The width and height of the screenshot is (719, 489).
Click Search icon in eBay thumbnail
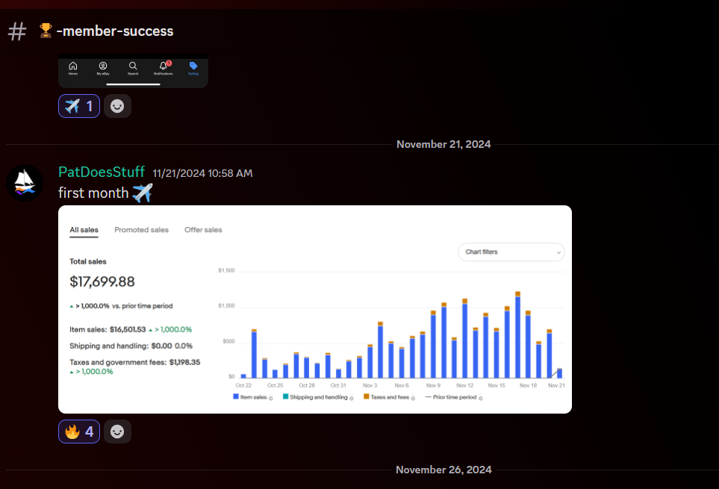point(133,68)
